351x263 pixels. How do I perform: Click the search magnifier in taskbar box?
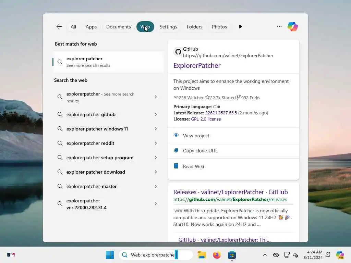tap(125, 255)
